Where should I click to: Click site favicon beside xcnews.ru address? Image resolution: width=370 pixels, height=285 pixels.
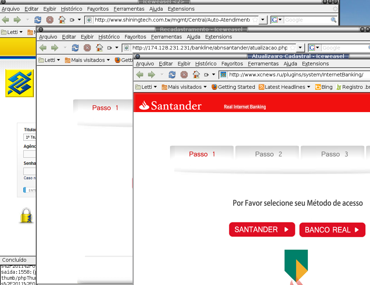223,75
